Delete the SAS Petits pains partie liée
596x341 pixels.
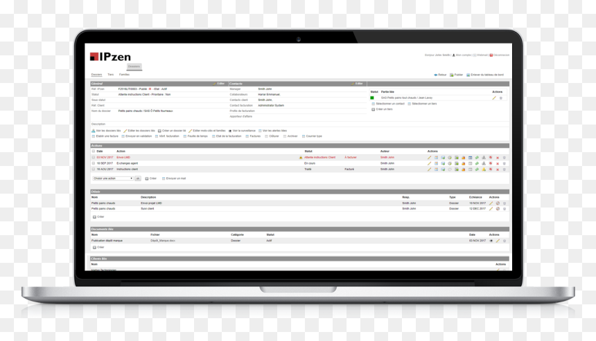(501, 98)
